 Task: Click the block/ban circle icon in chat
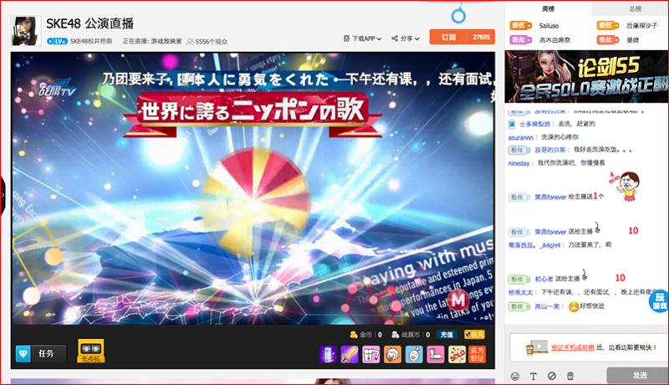point(552,376)
